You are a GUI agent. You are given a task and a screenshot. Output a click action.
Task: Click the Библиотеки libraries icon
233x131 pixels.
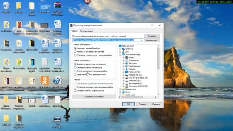[x=123, y=89]
